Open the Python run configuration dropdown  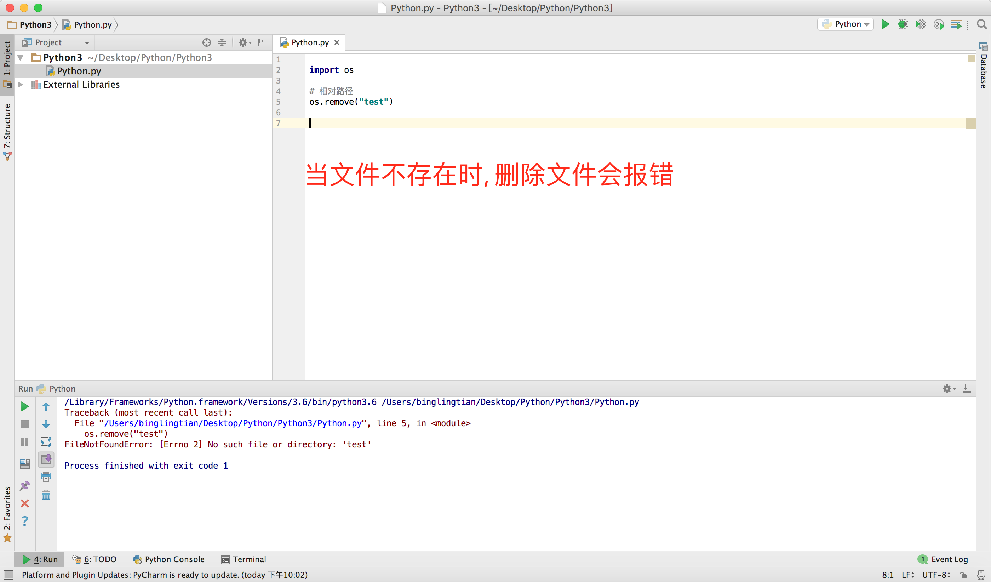(x=846, y=24)
